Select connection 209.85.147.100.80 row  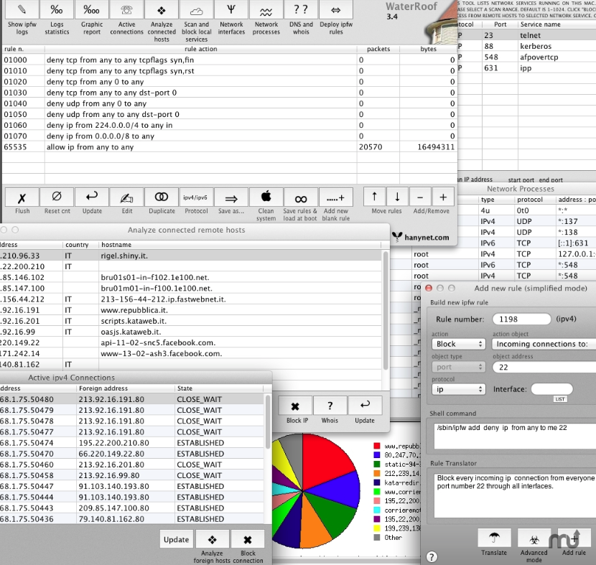point(131,508)
